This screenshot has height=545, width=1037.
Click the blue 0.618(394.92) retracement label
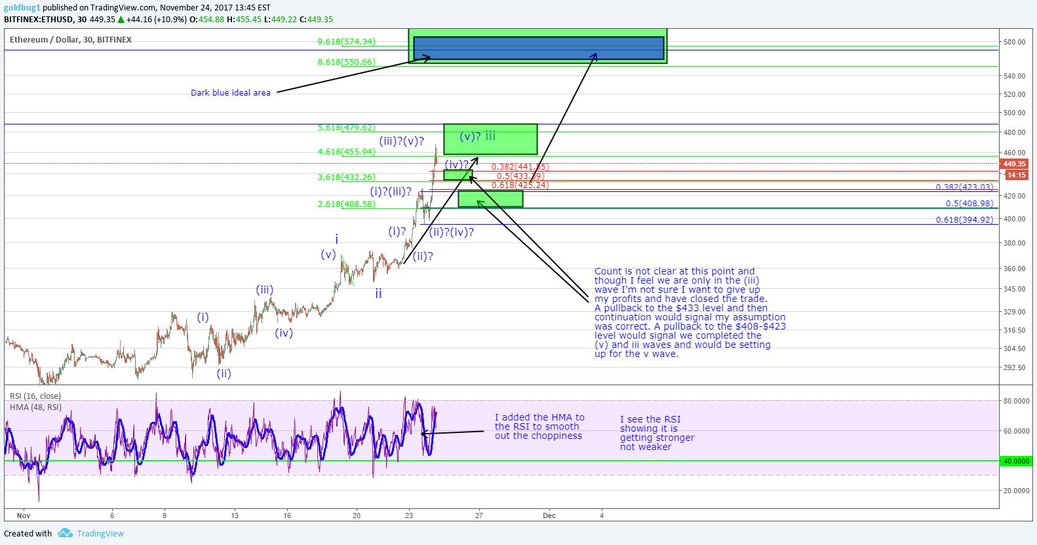(x=964, y=220)
